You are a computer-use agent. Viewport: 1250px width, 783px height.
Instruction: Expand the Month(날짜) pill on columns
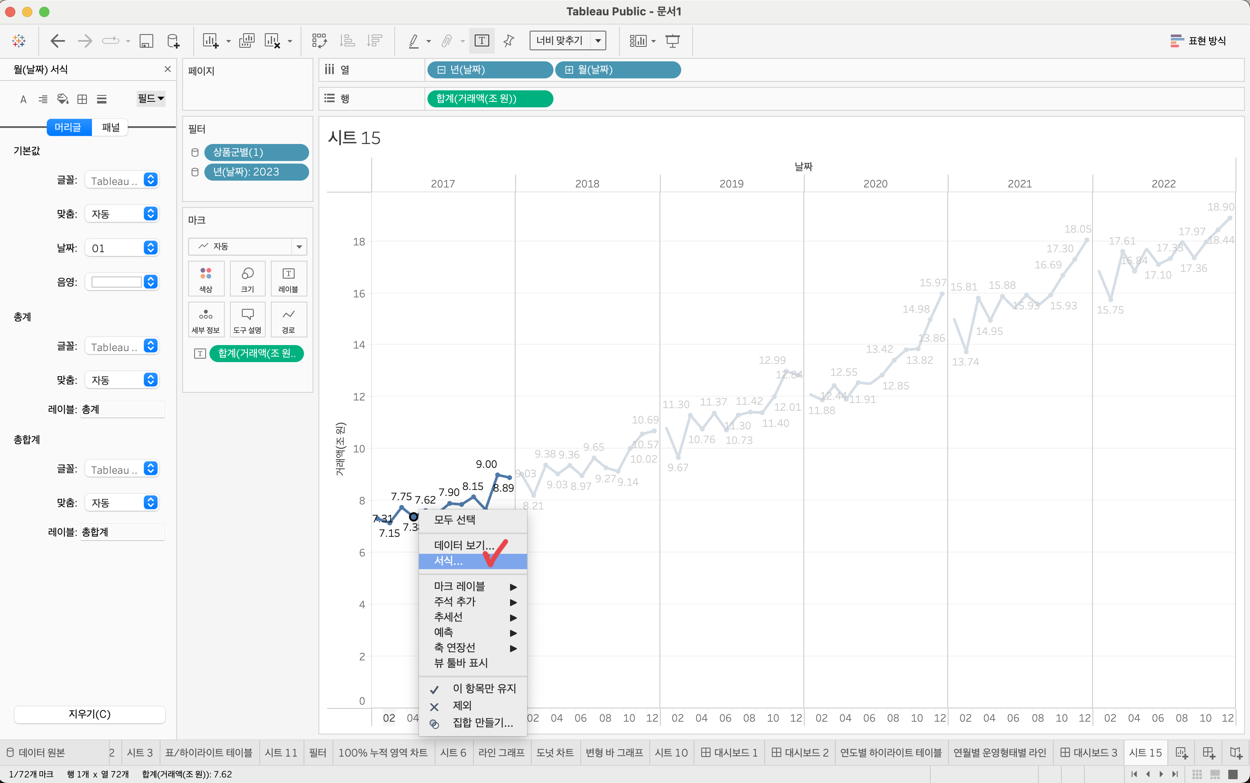569,70
